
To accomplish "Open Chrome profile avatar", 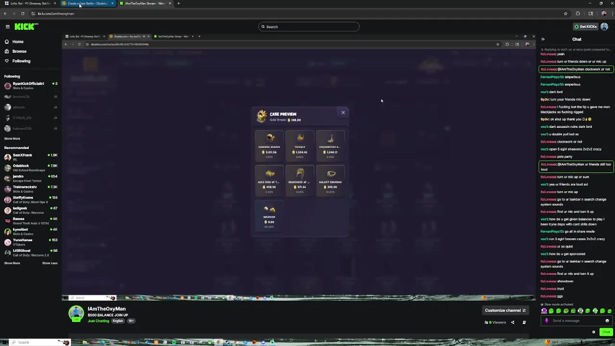I will (604, 13).
